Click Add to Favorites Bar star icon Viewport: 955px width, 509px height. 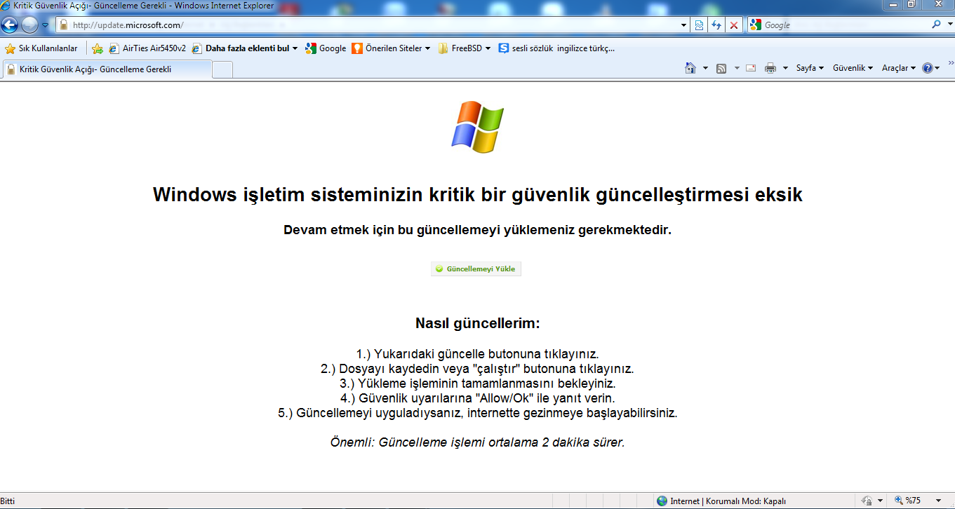pyautogui.click(x=98, y=48)
